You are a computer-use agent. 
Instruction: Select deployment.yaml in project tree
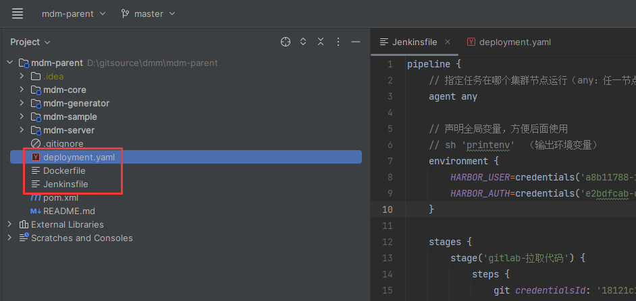186,157
